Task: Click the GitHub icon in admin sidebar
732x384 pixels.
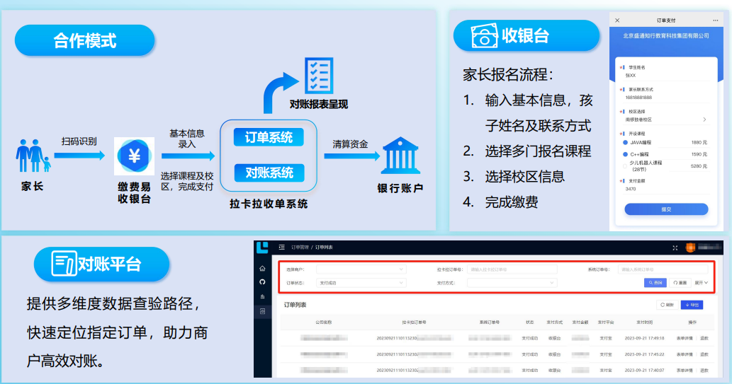Action: 262,282
